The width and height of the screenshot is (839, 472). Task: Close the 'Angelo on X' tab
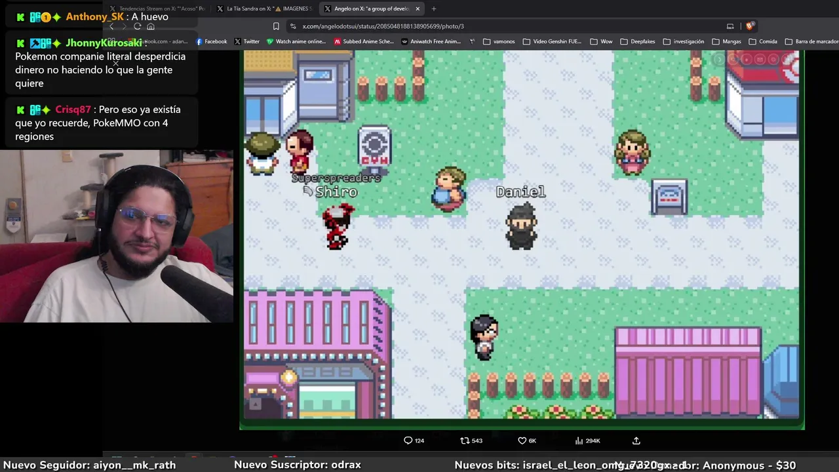pos(418,9)
